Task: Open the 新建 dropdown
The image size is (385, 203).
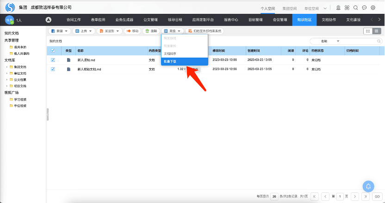Action: pos(60,31)
